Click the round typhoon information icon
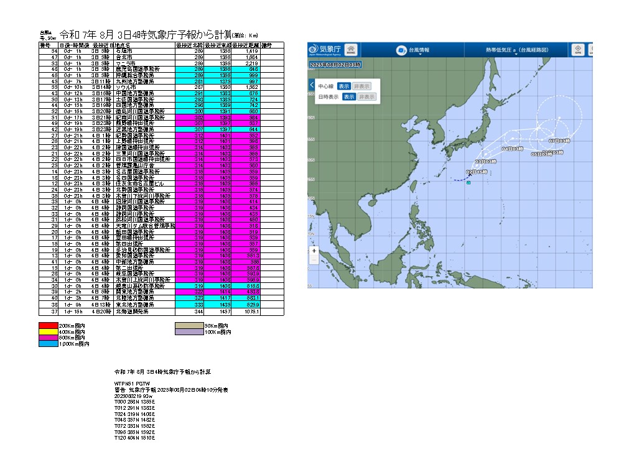The width and height of the screenshot is (629, 467). click(401, 50)
